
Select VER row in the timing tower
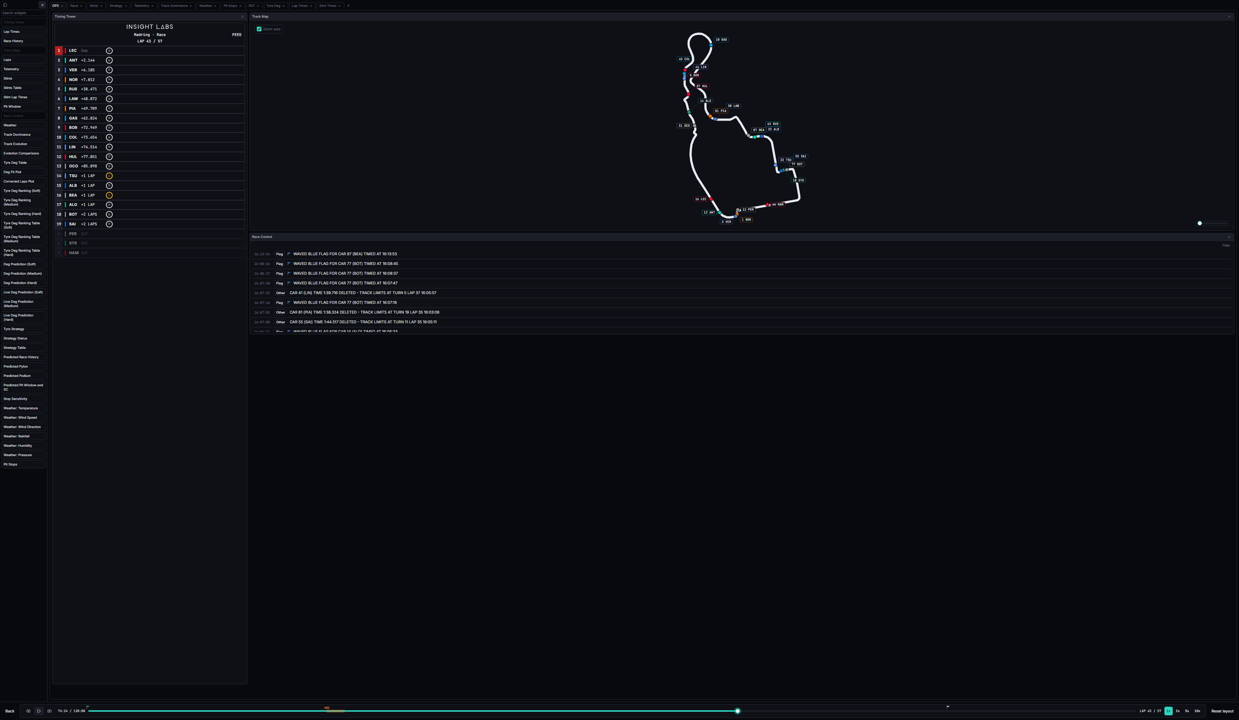149,70
